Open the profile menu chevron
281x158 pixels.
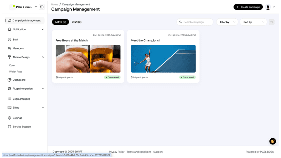274,7
